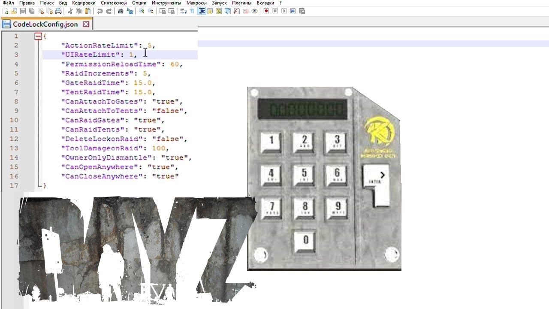Click the Print toolbar icon
This screenshot has width=549, height=309.
(58, 11)
